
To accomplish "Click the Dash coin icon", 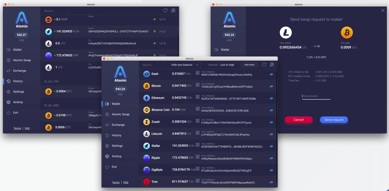I will (x=147, y=74).
